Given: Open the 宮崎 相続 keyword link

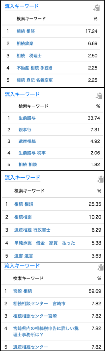Looking at the screenshot, I should (x=23, y=291).
